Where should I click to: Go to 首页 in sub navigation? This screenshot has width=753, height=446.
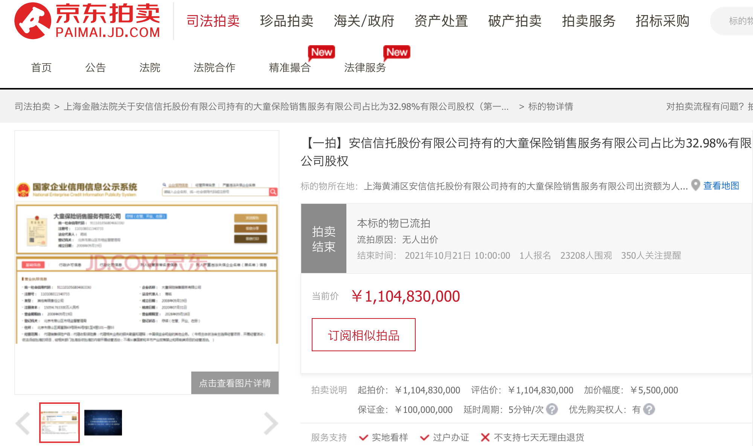pyautogui.click(x=41, y=68)
